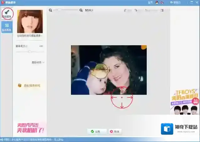This screenshot has width=200, height=142.
Task: Click the QQ penguin login icon
Action: point(157,2)
